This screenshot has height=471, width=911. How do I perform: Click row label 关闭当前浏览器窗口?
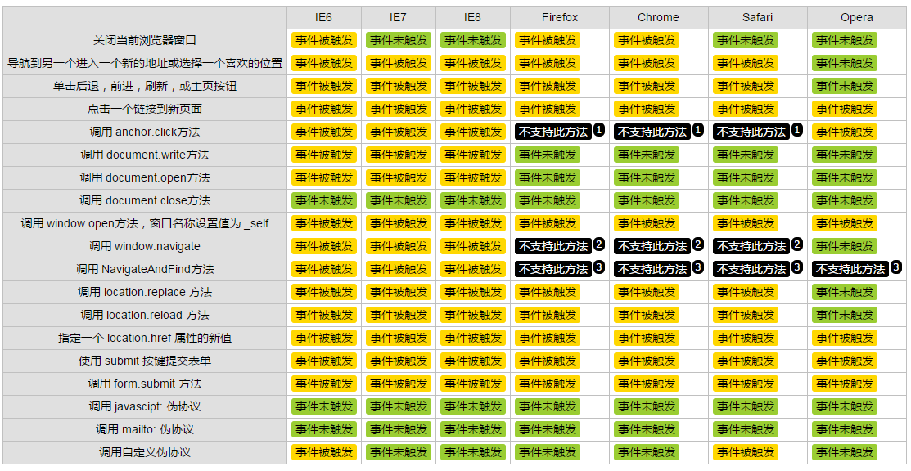click(145, 40)
